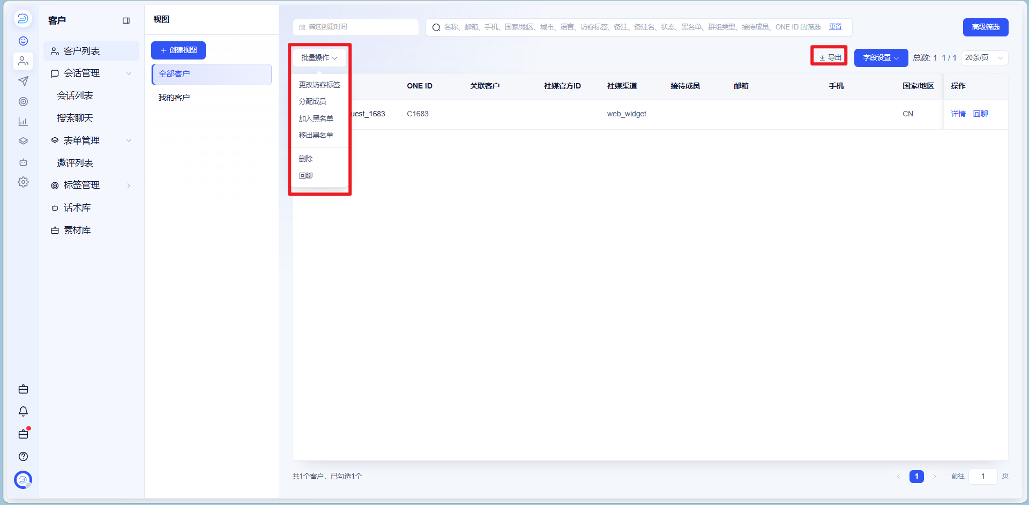Open the help question mark icon

tap(23, 457)
